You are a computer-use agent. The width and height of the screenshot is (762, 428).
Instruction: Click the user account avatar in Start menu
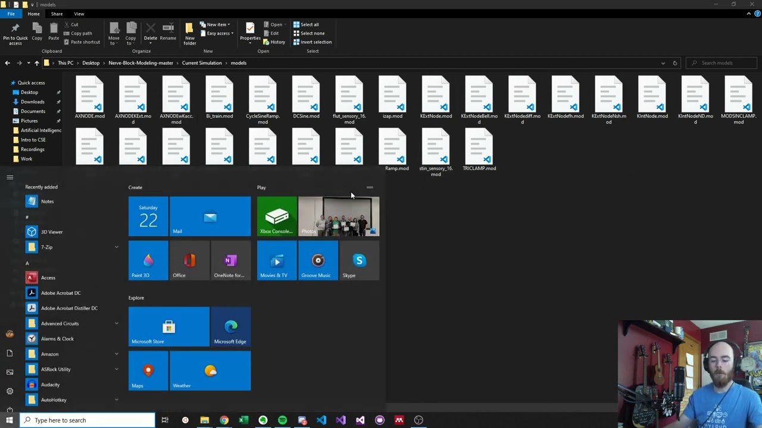[10, 334]
